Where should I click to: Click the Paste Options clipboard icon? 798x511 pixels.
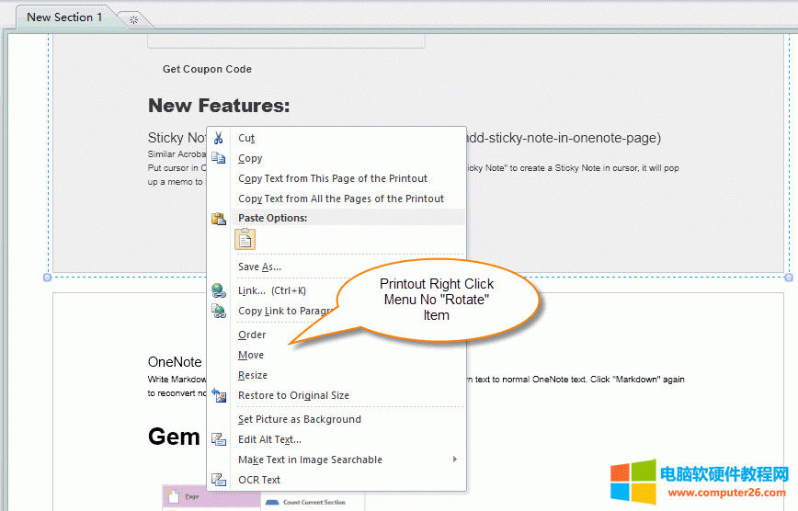click(x=219, y=219)
